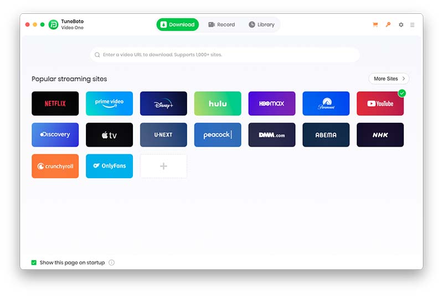Viewport: 443px width, 296px height.
Task: Open the DMM.com tile
Action: pos(272,134)
